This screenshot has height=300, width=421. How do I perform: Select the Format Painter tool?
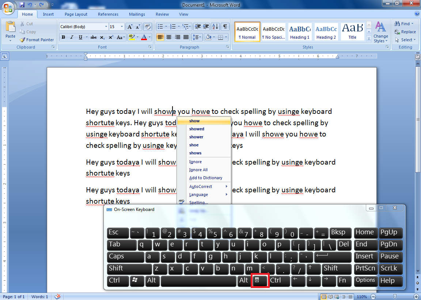[37, 40]
